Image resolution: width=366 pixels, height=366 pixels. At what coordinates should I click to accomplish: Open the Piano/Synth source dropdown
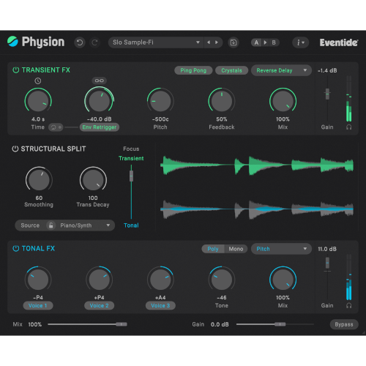(x=85, y=225)
